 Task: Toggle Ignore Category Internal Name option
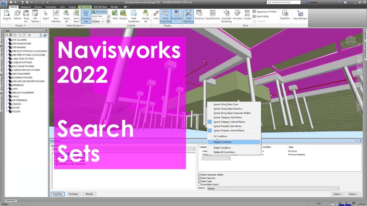234,122
